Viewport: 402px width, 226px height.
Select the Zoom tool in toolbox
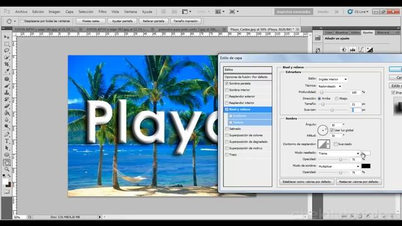pos(7,169)
